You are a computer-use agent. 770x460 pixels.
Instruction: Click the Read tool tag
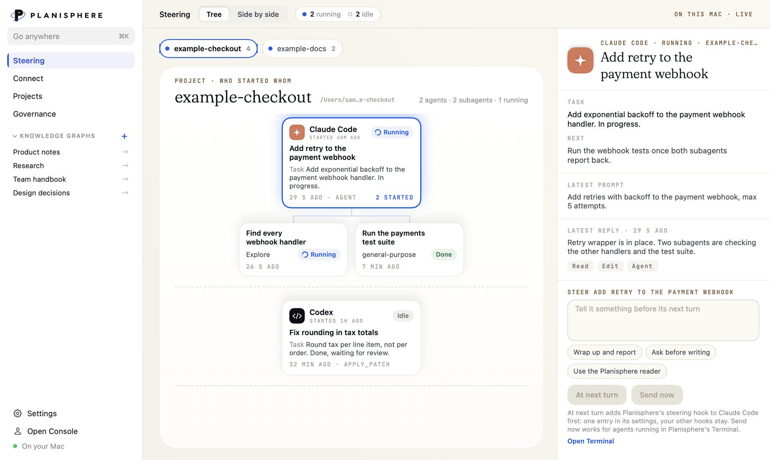click(x=580, y=266)
